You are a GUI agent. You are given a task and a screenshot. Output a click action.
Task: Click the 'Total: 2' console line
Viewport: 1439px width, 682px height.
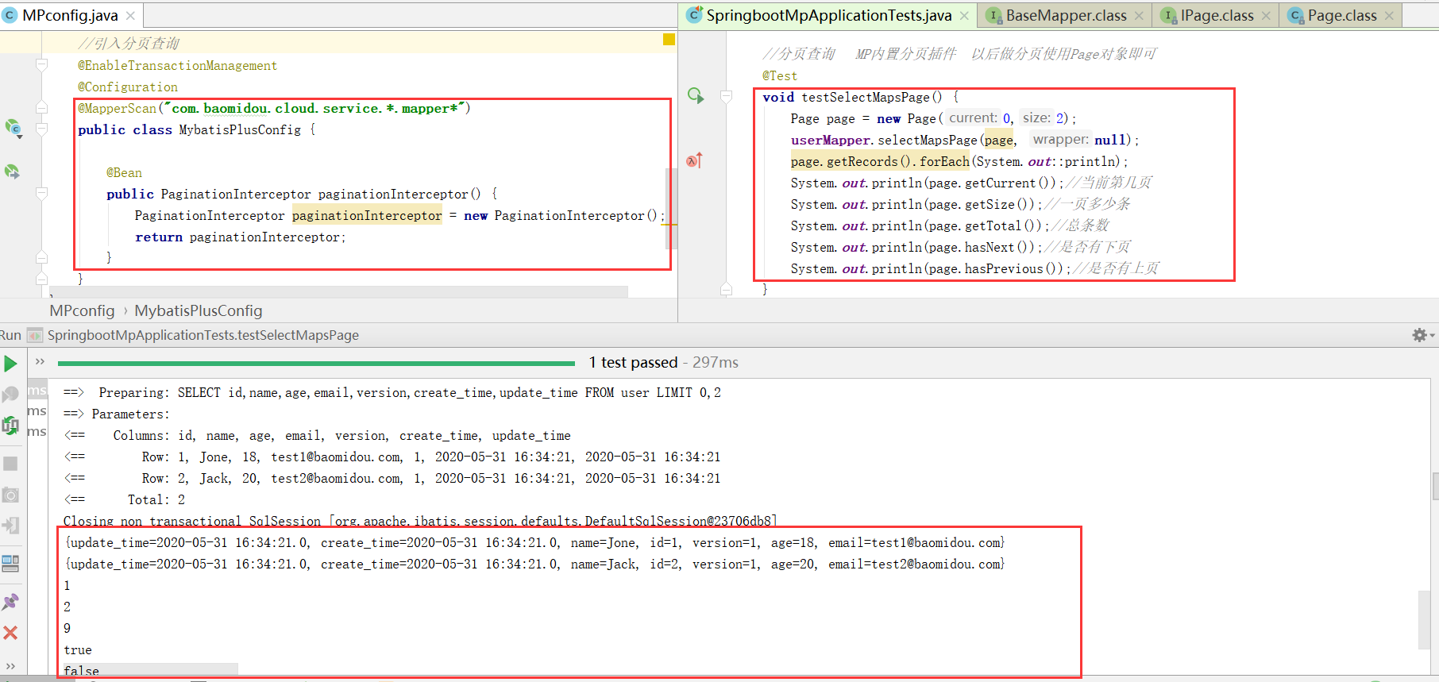[x=124, y=499]
